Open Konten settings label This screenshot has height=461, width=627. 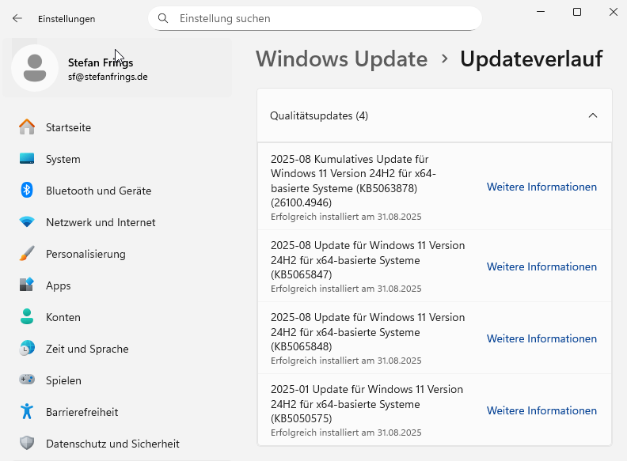point(63,317)
